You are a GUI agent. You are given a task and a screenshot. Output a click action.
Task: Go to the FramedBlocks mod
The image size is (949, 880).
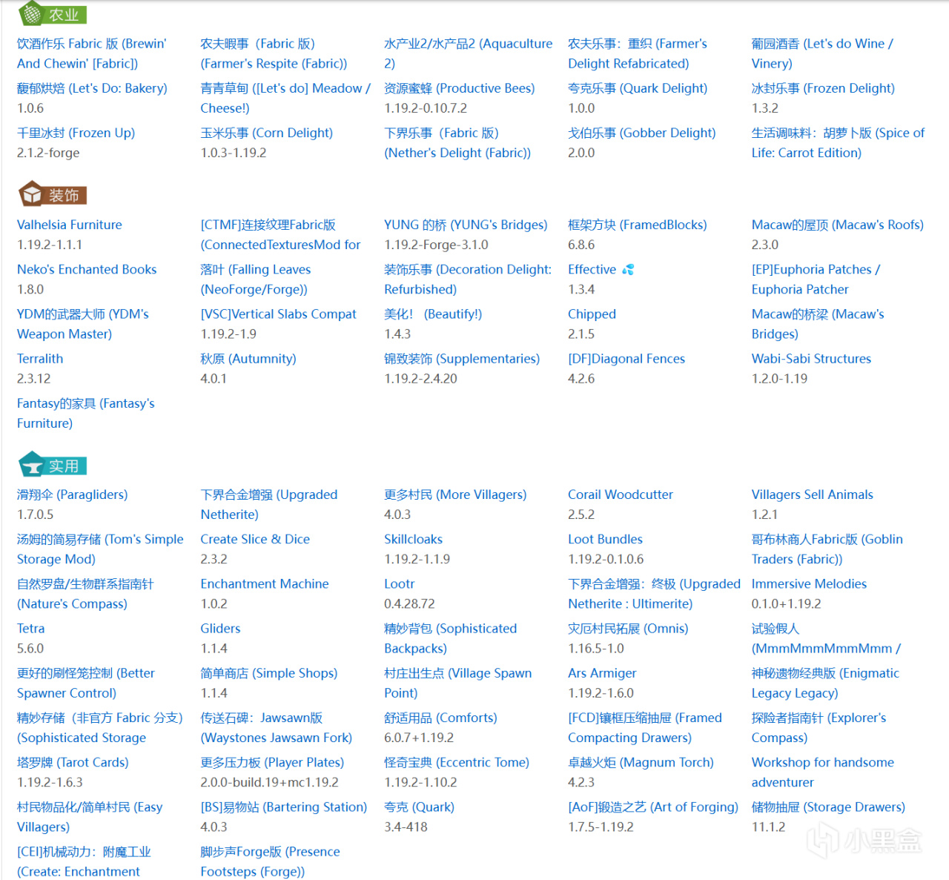[x=638, y=225]
